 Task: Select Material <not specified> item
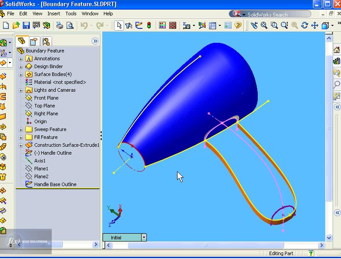tap(60, 82)
